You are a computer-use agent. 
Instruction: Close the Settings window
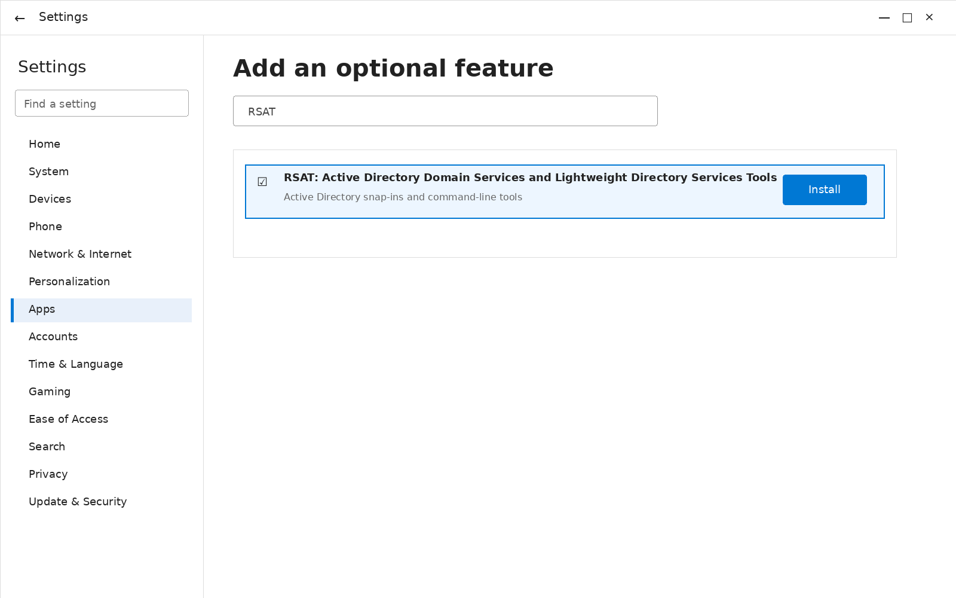pos(929,17)
